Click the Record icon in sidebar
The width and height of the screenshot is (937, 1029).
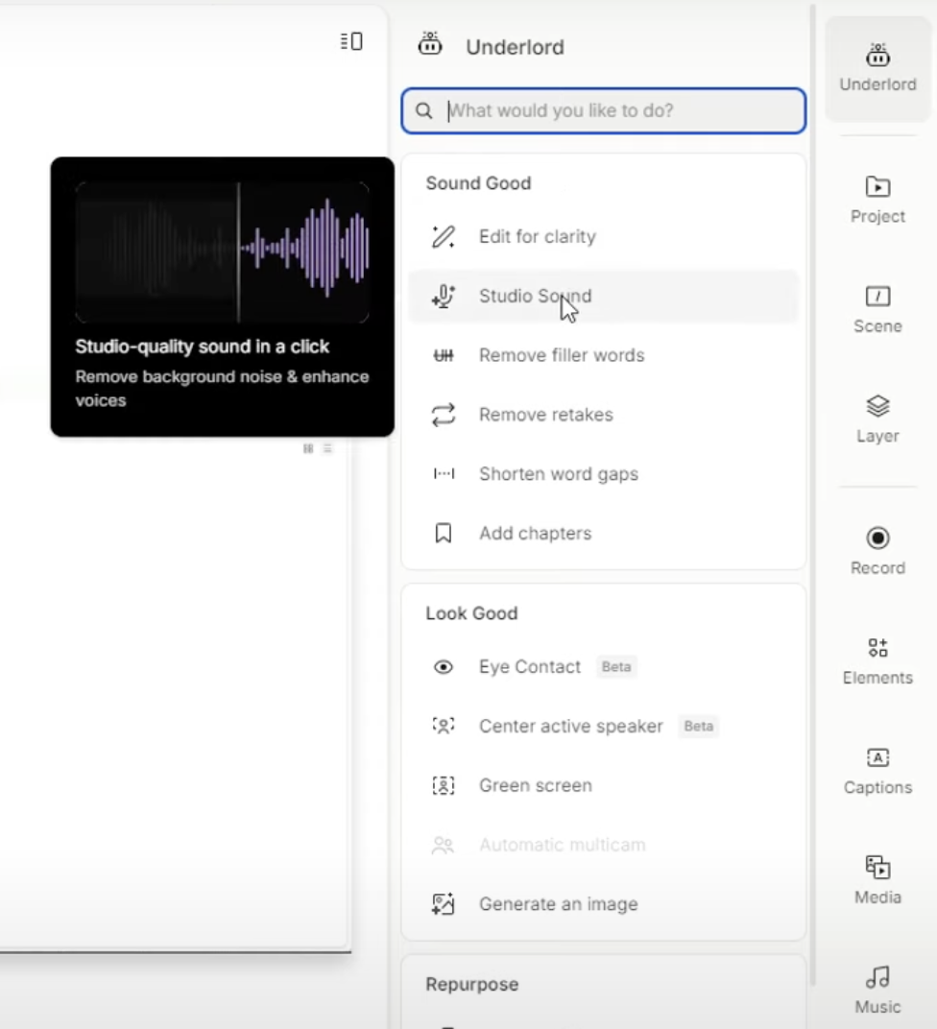click(x=877, y=538)
